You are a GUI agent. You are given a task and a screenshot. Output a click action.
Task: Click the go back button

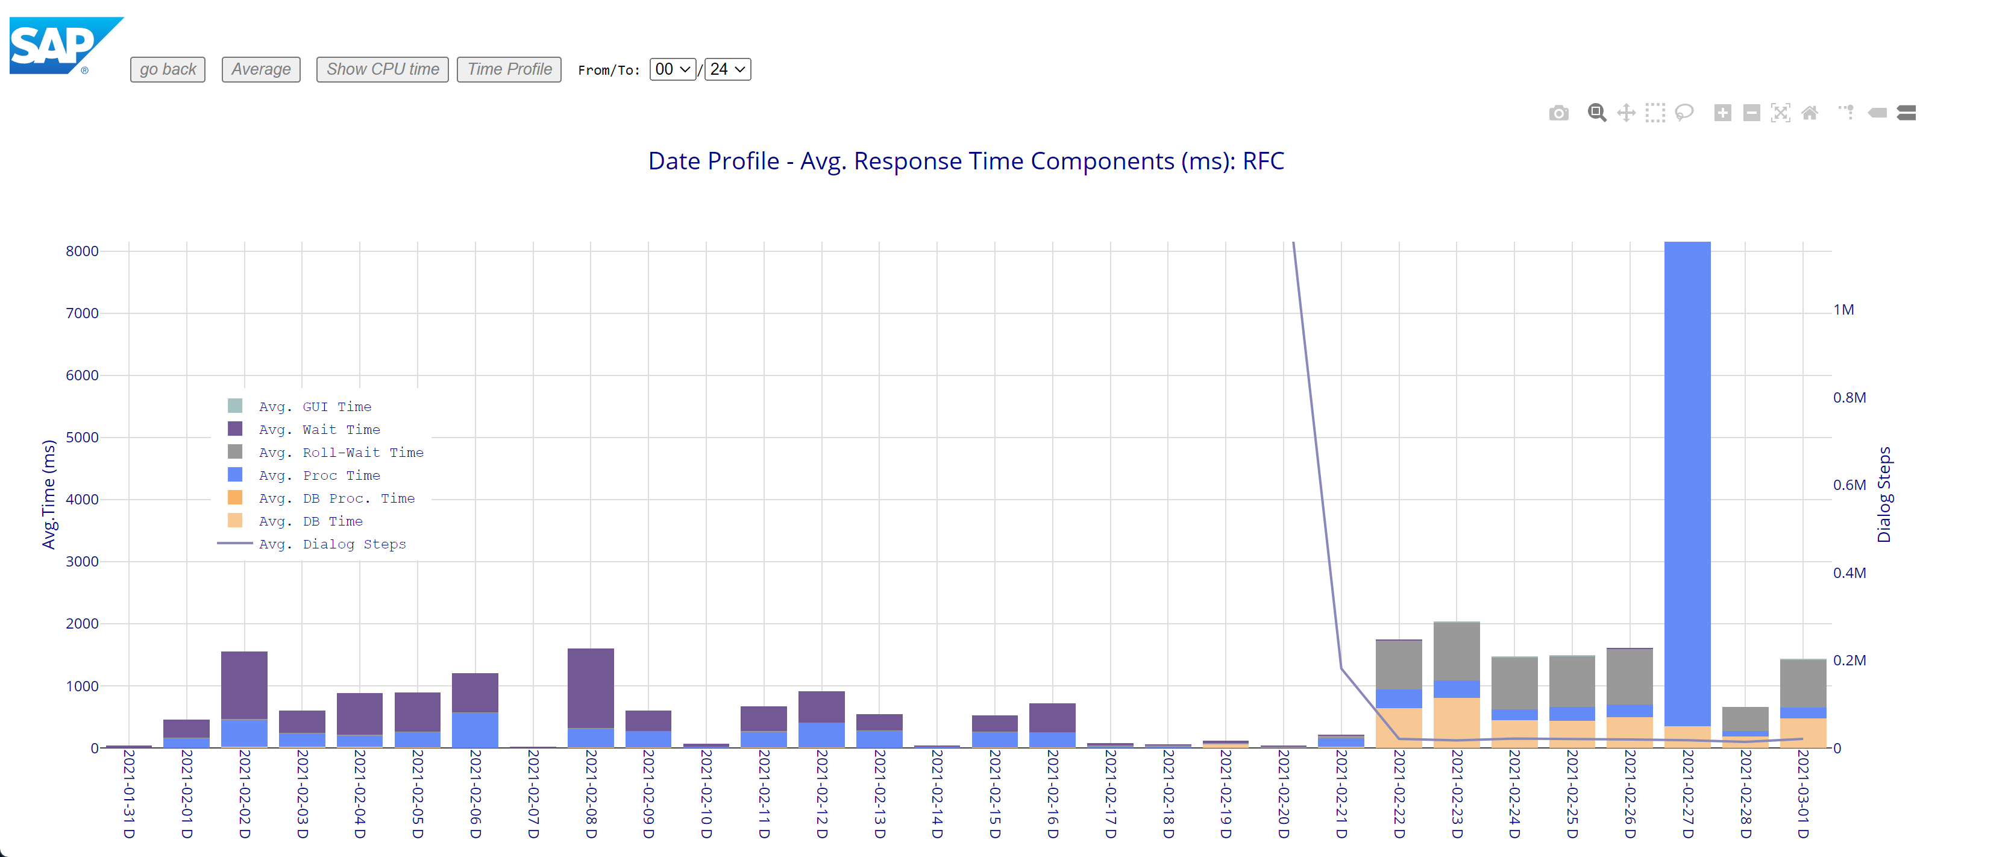(x=168, y=69)
